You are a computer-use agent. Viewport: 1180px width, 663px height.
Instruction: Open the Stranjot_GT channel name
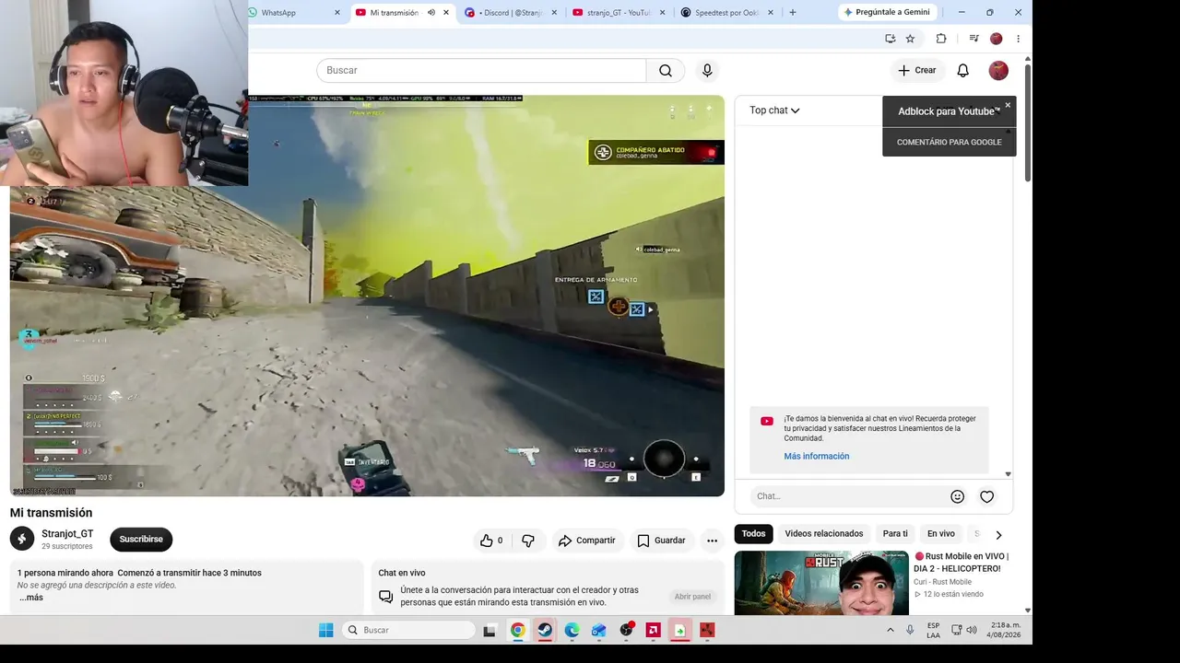click(x=67, y=534)
